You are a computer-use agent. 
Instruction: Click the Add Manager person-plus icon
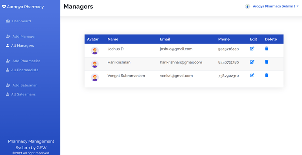tap(8, 36)
